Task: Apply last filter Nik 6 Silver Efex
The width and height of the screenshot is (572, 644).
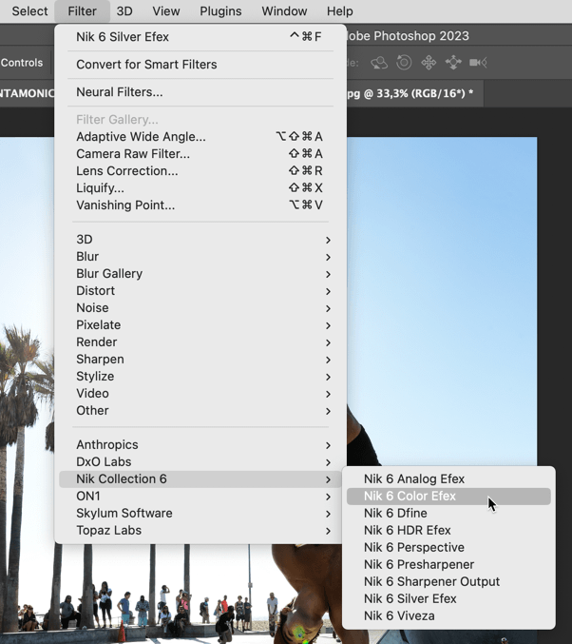Action: [x=200, y=37]
